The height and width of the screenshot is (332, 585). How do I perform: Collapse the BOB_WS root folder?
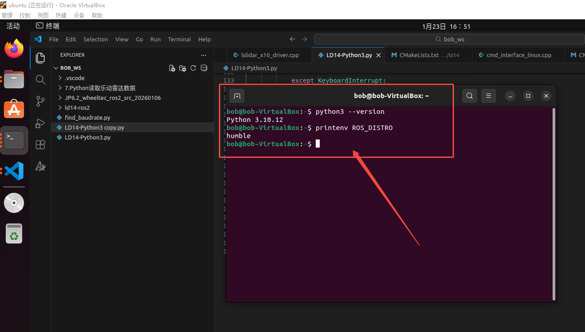pos(70,68)
